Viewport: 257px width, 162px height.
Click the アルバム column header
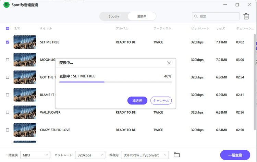click(x=122, y=28)
